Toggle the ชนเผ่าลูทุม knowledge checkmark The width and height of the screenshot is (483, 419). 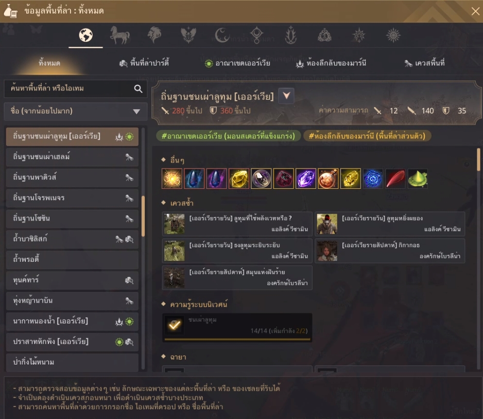pos(174,325)
